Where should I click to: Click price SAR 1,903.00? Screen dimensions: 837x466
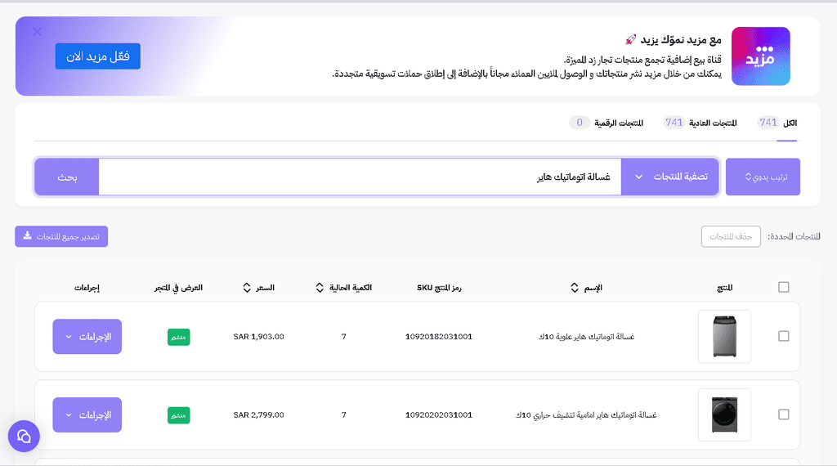pos(259,336)
